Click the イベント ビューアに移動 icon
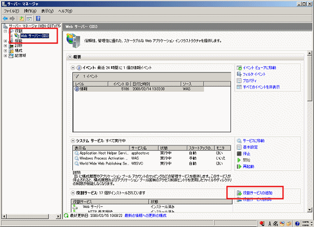This screenshot has width=314, height=227. click(x=239, y=68)
